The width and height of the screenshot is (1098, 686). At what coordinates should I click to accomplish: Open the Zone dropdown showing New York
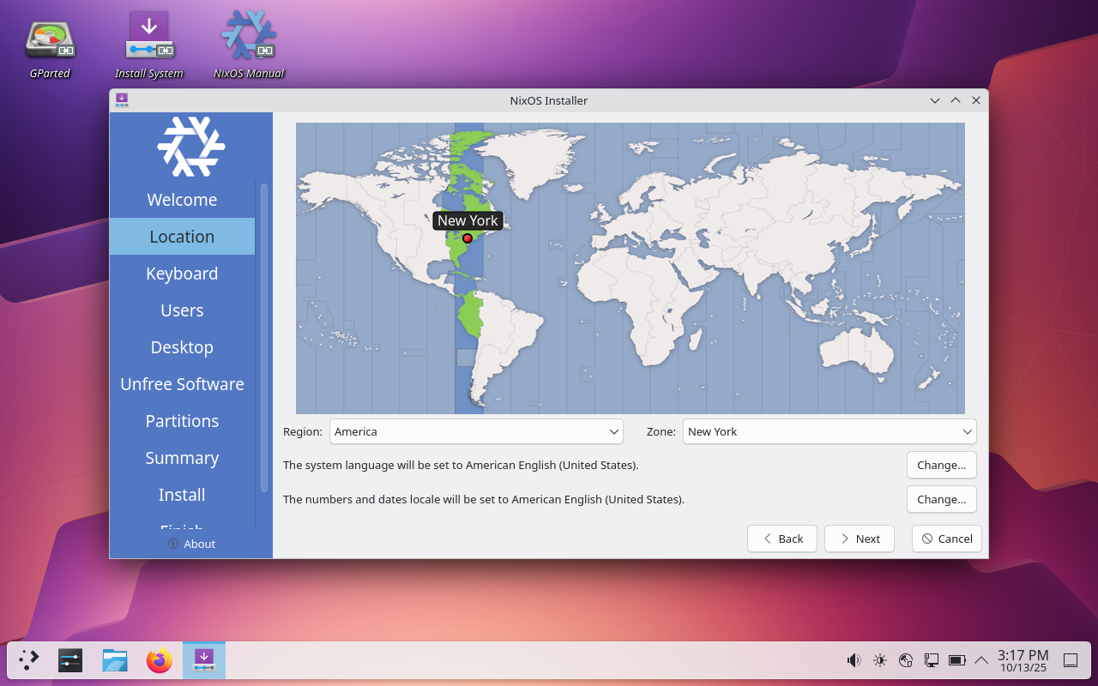[829, 431]
